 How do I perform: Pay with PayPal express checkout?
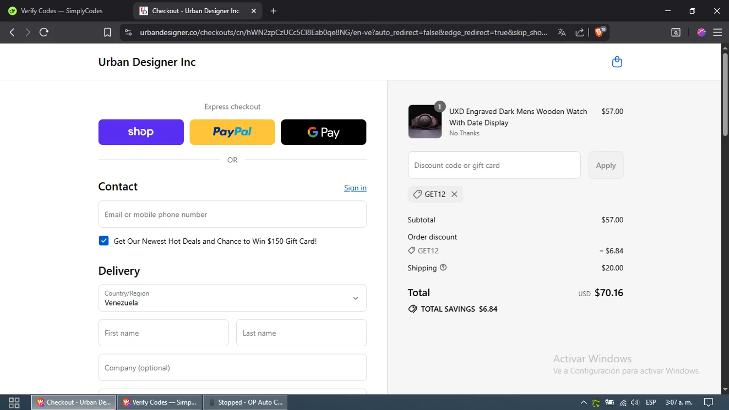pos(232,132)
